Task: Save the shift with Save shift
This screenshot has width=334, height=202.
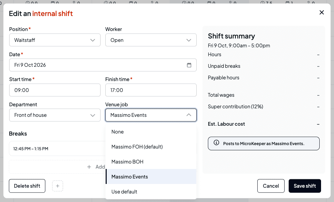Action: click(x=305, y=186)
